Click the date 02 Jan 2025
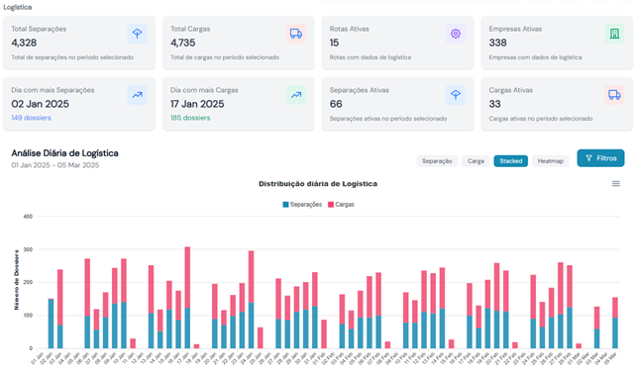The width and height of the screenshot is (634, 370). pos(40,104)
